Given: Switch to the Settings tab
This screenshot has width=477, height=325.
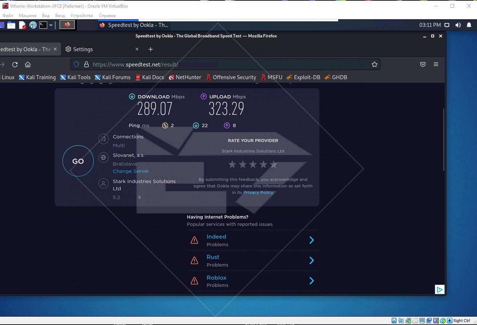Looking at the screenshot, I should (102, 49).
